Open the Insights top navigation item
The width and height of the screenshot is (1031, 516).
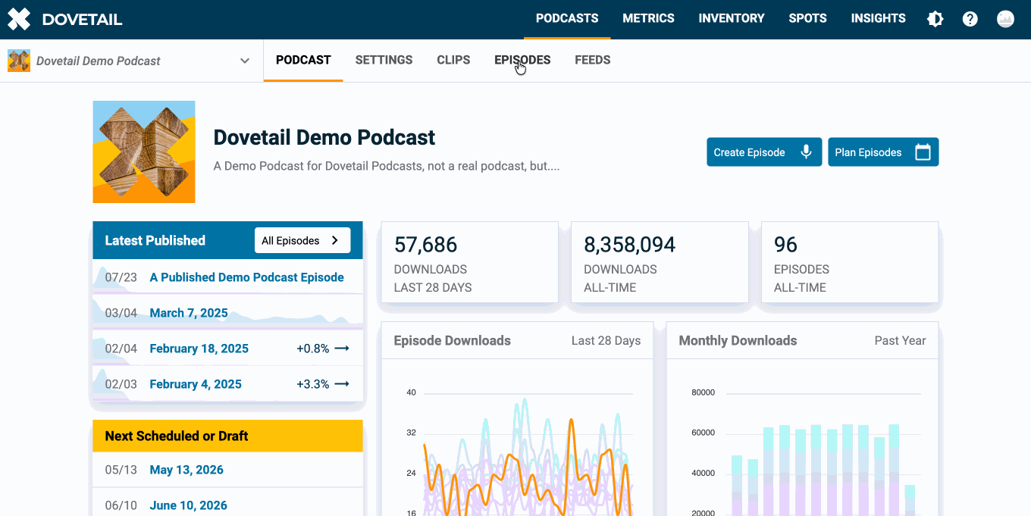pyautogui.click(x=878, y=19)
